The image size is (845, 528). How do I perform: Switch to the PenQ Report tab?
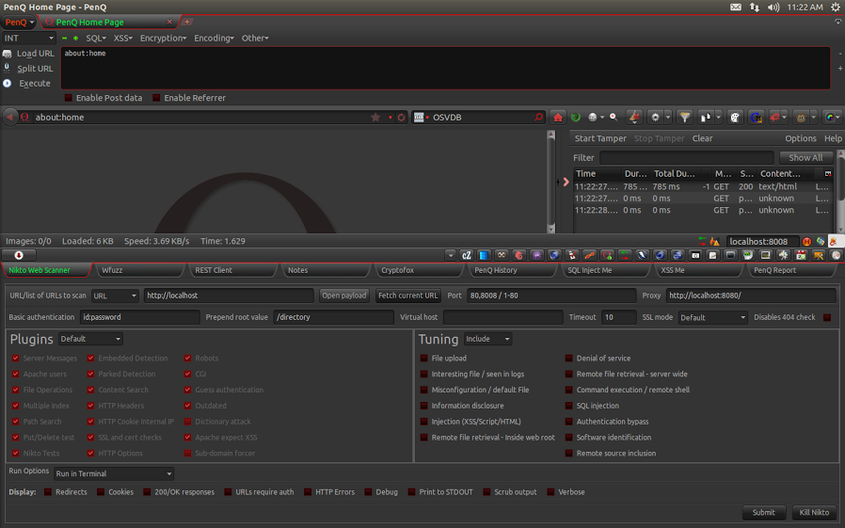click(791, 270)
